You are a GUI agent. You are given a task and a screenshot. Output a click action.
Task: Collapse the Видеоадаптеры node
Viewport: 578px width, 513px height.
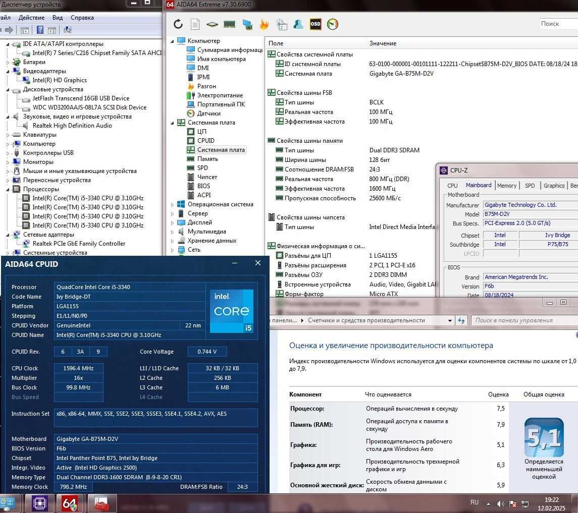click(x=8, y=72)
